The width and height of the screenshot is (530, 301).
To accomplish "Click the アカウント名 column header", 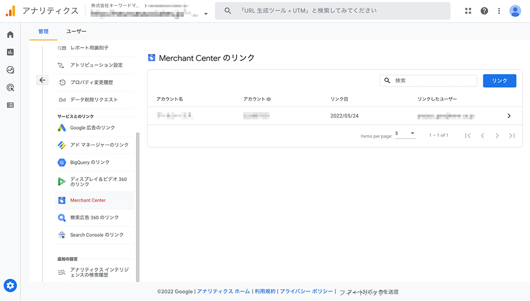I will [170, 99].
